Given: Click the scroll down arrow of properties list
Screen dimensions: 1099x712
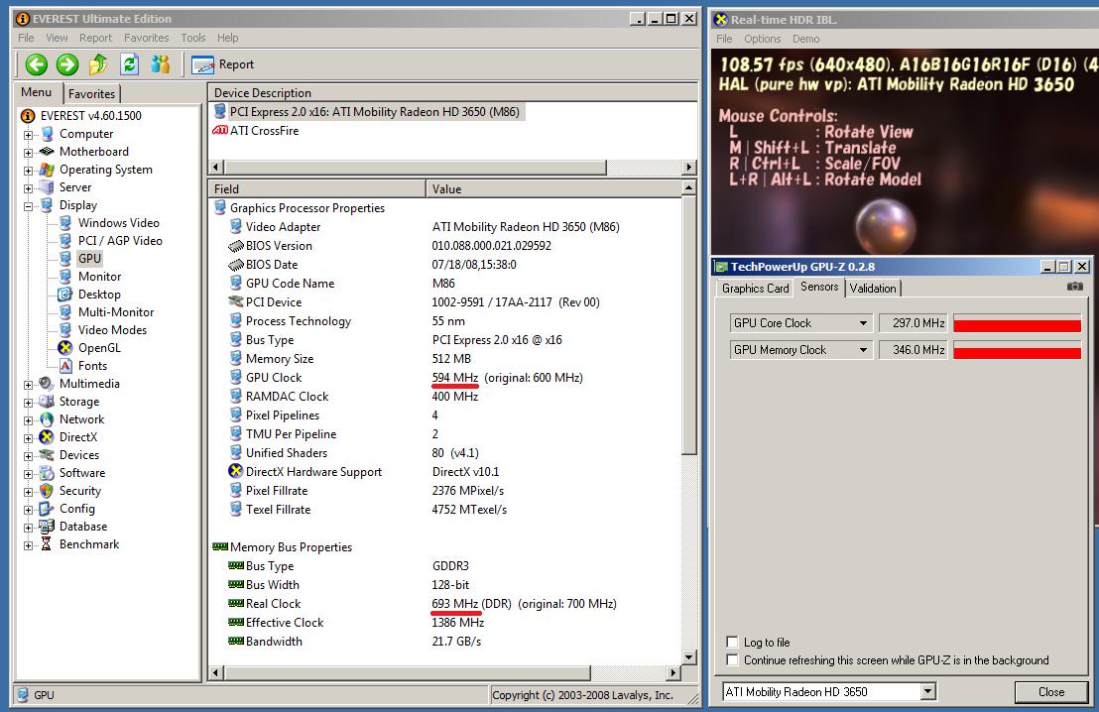Looking at the screenshot, I should click(689, 656).
